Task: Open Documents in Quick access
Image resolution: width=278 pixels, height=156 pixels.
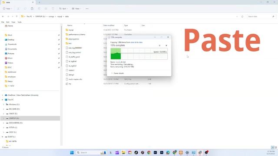Action: point(12,49)
